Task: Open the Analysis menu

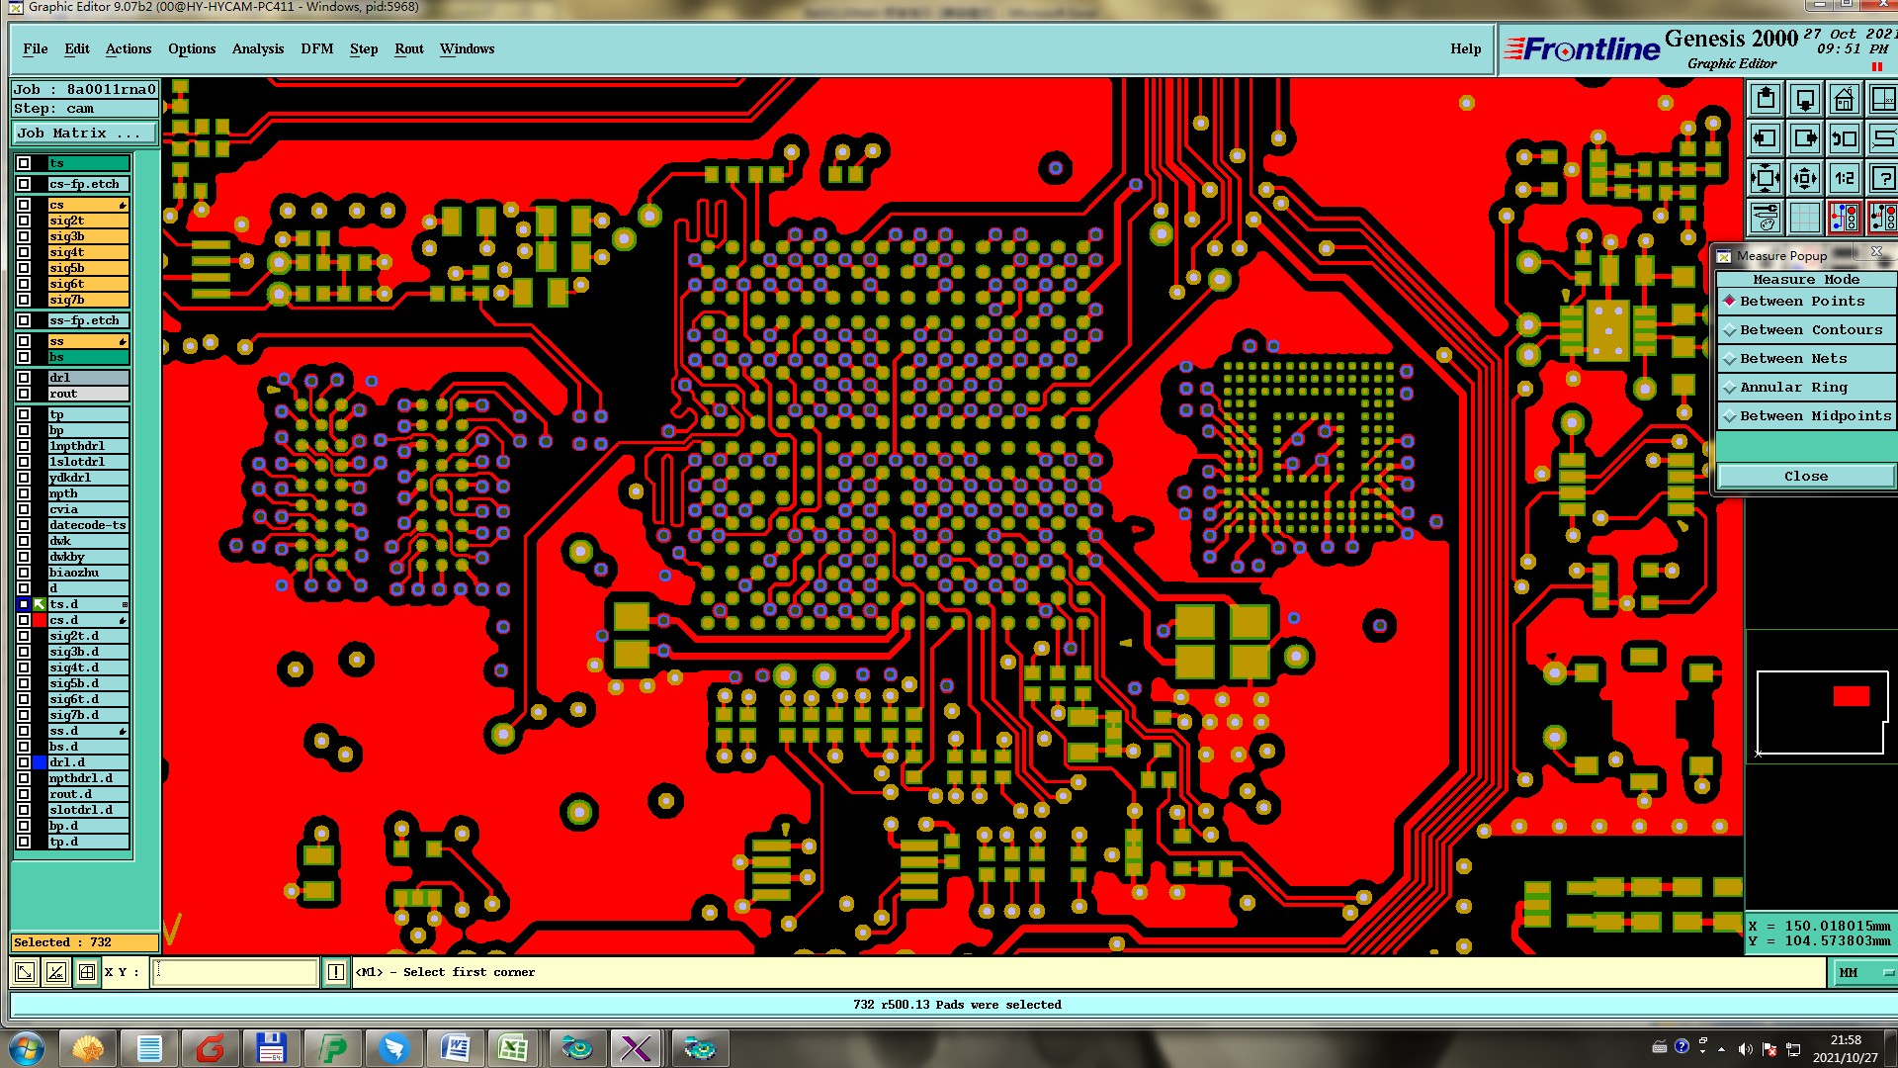Action: point(257,49)
